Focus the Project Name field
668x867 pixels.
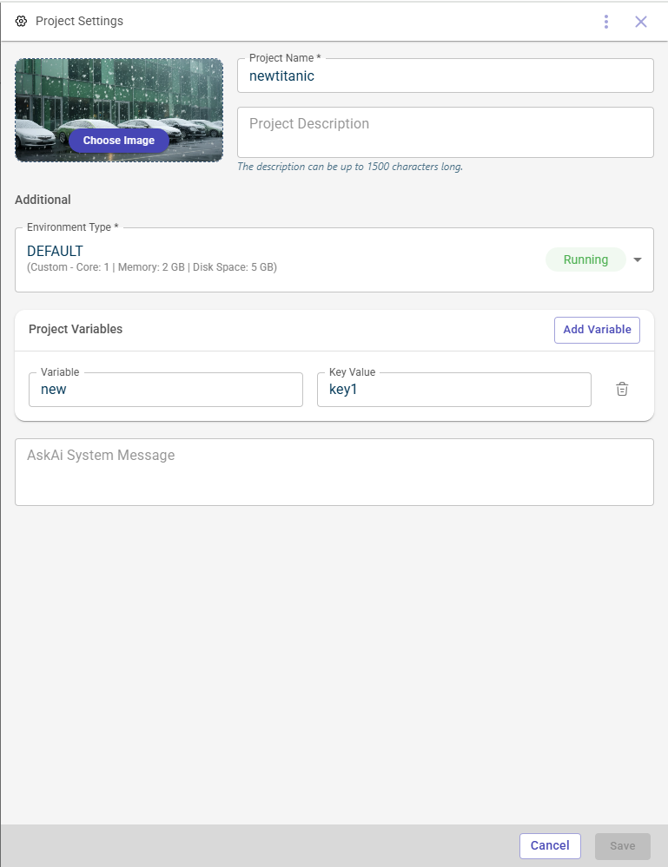pos(445,76)
